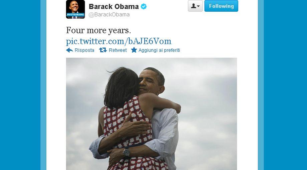The image size is (307, 170).
Task: Click the wristwatch in the photo
Action: [x=126, y=152]
